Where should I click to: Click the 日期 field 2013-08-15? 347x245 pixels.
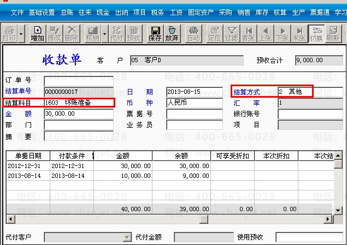[195, 92]
